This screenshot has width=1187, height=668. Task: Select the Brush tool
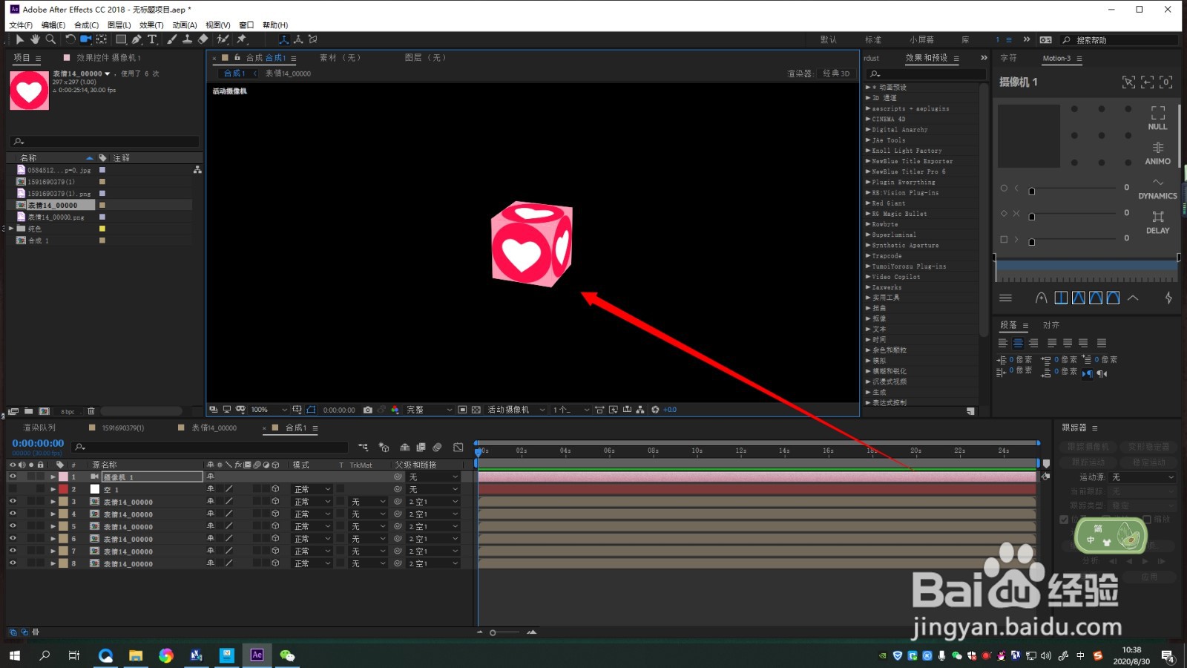click(172, 39)
